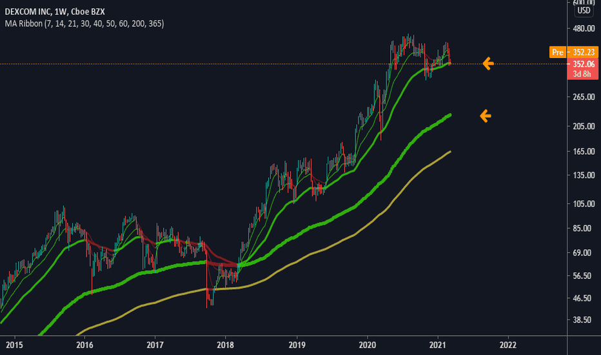Click the 135.00 price axis label
This screenshot has height=355, width=601.
click(584, 176)
